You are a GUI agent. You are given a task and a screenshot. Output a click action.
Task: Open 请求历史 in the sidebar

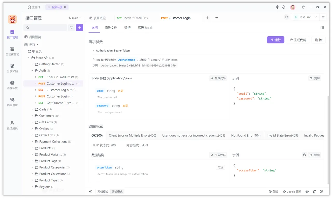tap(12, 85)
